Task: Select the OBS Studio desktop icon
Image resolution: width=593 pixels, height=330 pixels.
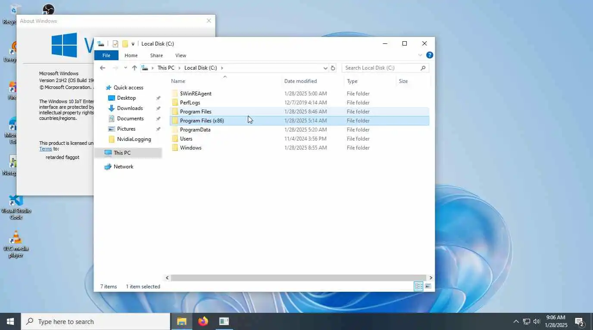Action: (48, 9)
